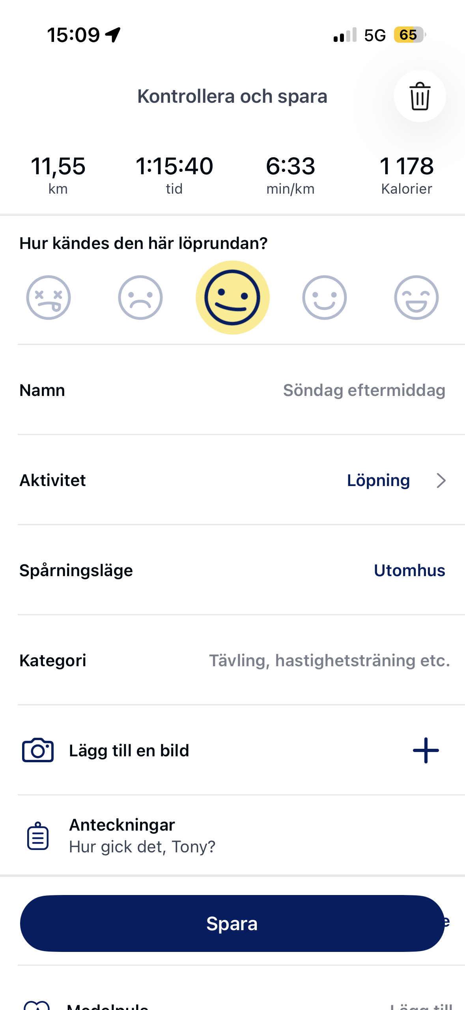Viewport: 465px width, 1010px height.
Task: Choose the sad frowning face rating
Action: pos(140,298)
